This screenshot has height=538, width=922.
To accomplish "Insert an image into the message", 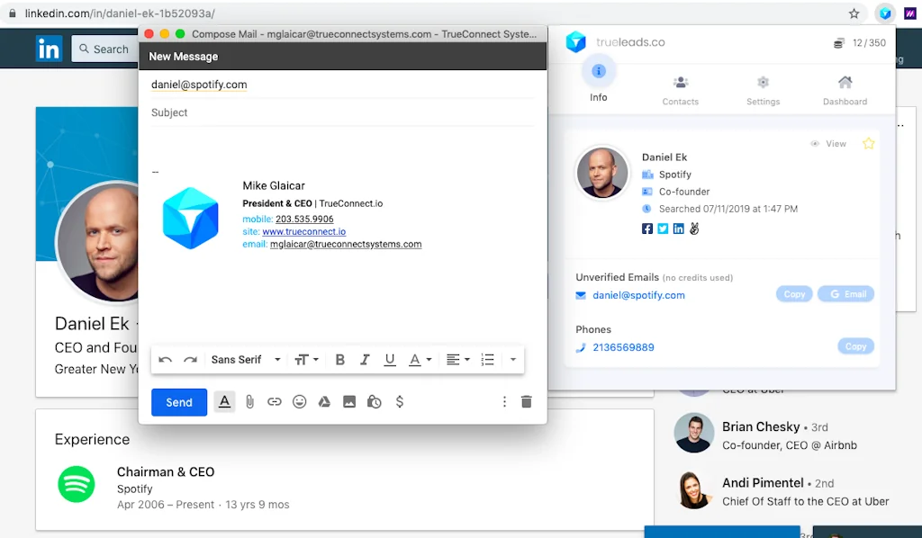I will (x=349, y=402).
